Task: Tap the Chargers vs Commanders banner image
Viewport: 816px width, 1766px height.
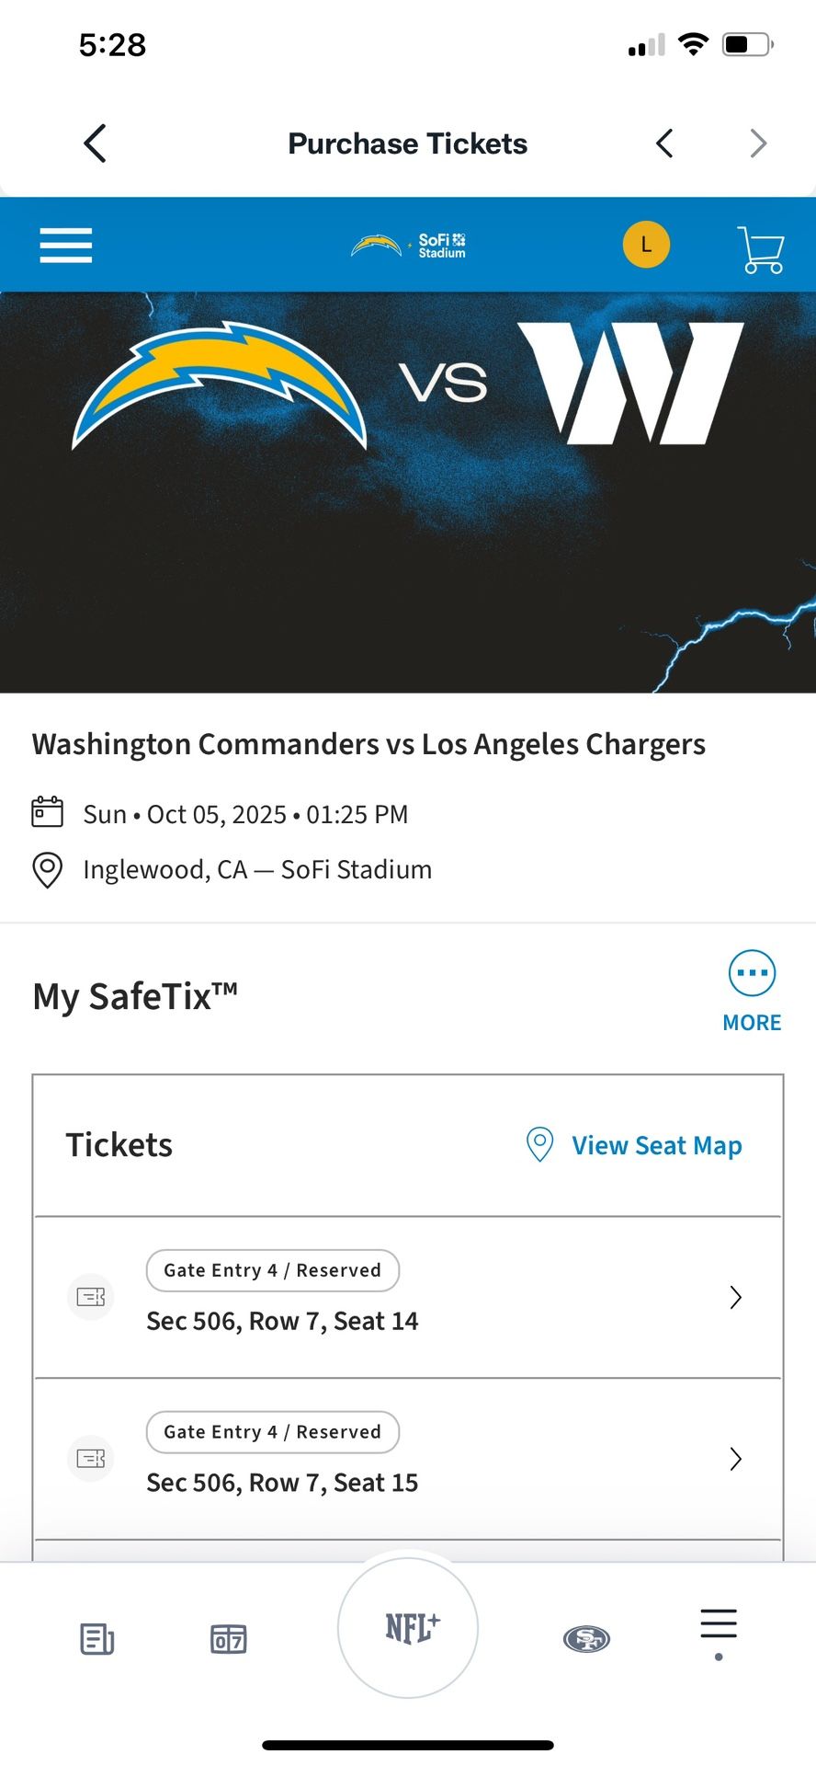Action: pos(408,492)
